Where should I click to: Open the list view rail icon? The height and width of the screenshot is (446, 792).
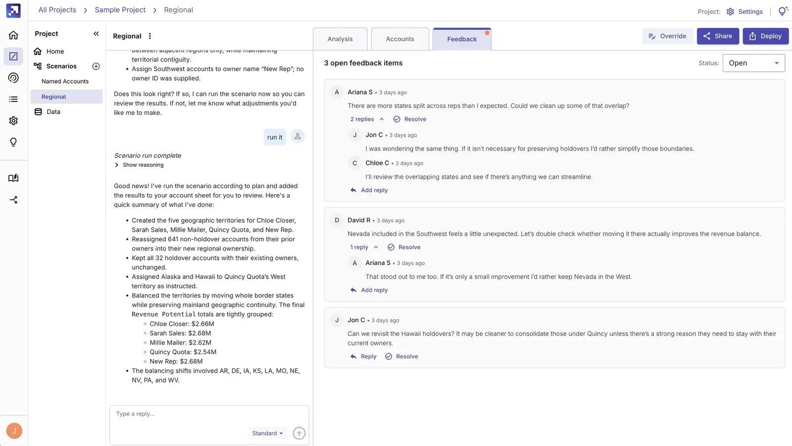13,99
